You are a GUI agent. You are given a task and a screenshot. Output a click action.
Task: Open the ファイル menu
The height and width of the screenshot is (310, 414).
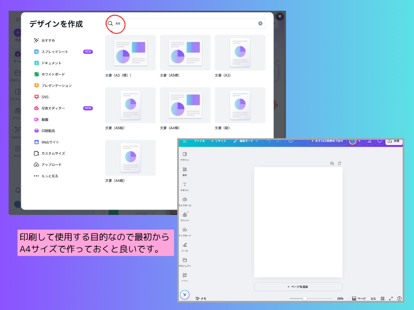(x=200, y=141)
